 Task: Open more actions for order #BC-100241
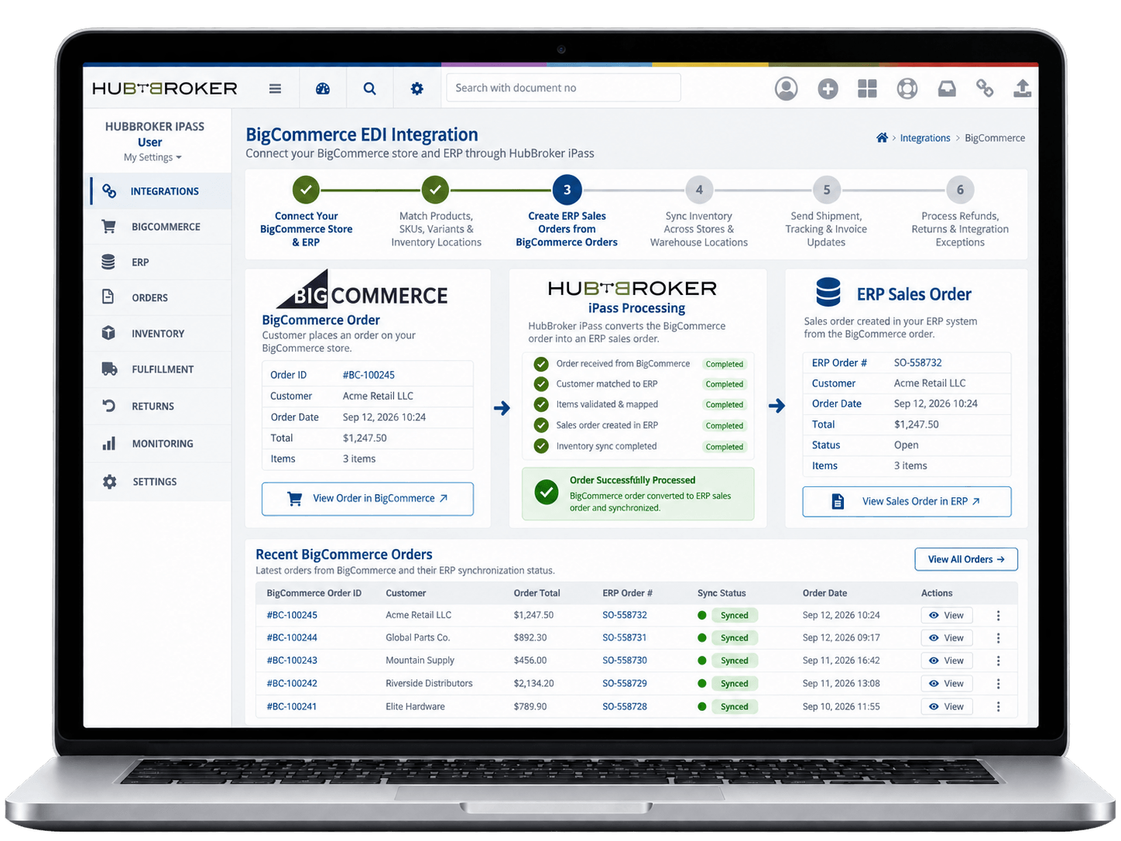tap(999, 707)
